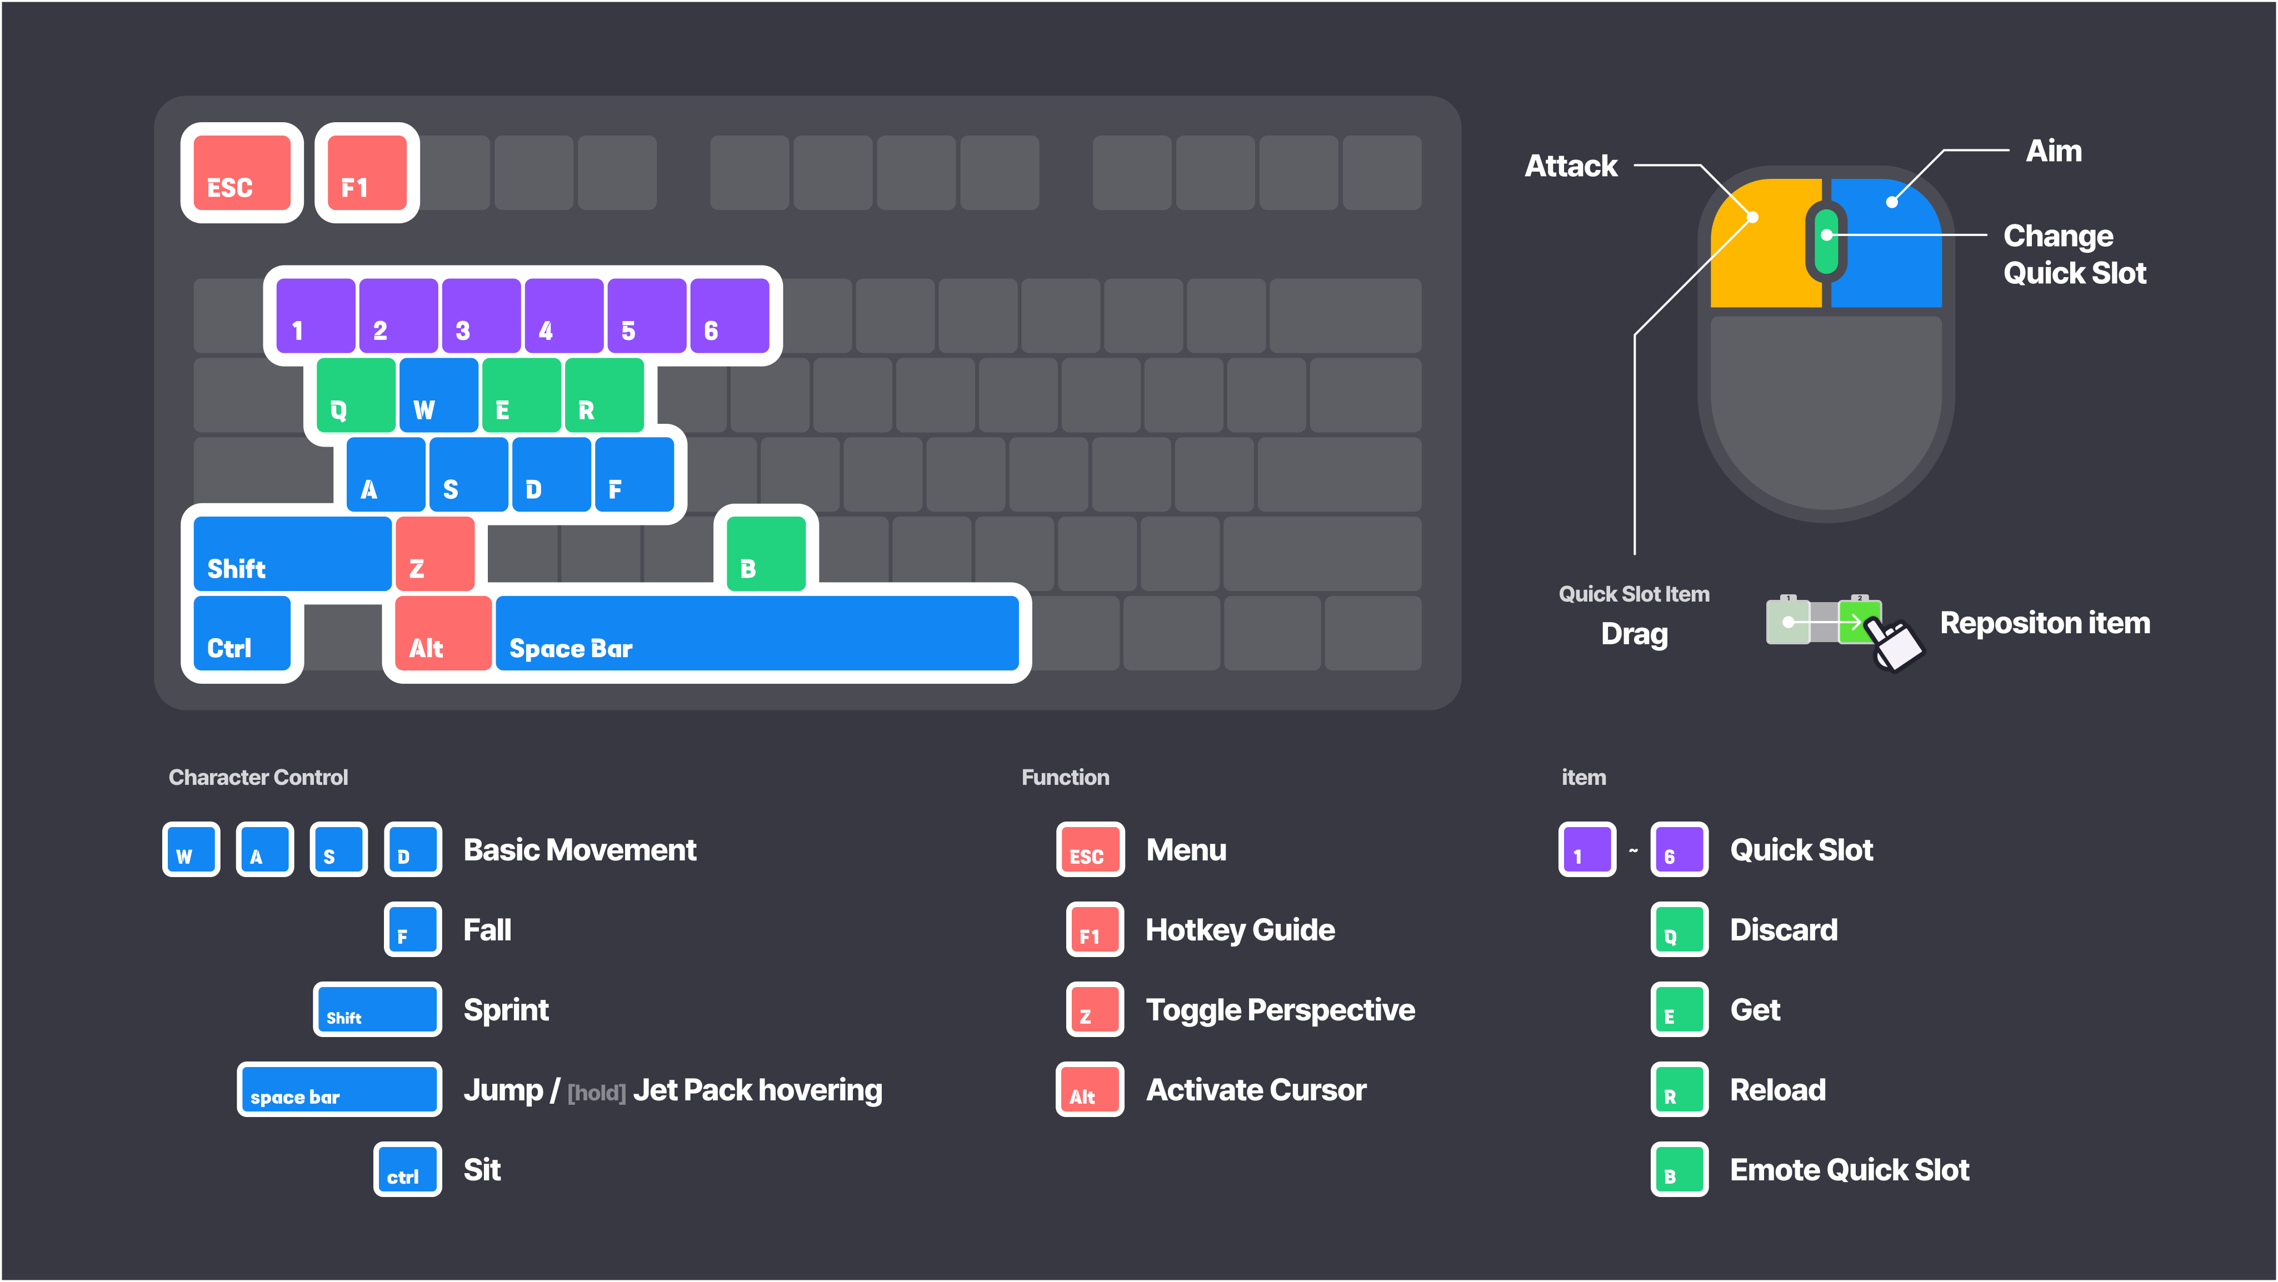Click the Emote Quick Slot label
The image size is (2278, 1282).
point(1849,1170)
